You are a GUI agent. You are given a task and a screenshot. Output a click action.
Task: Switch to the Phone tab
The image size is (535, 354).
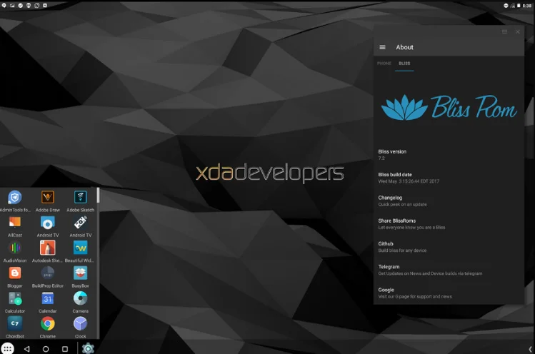[384, 64]
